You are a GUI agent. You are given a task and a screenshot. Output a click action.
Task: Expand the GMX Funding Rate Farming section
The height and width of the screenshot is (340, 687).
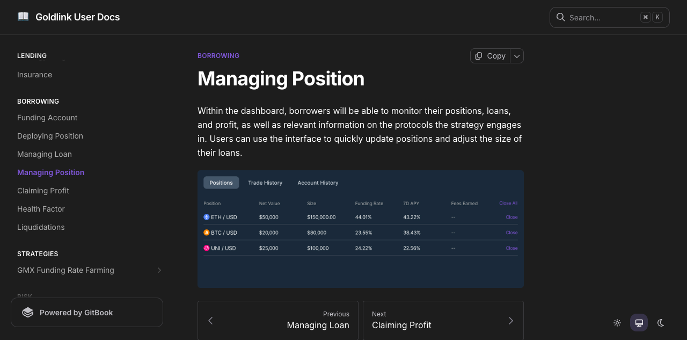pyautogui.click(x=159, y=270)
